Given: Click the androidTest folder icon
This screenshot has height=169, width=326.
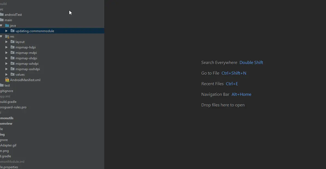Looking at the screenshot, I should point(2,14).
